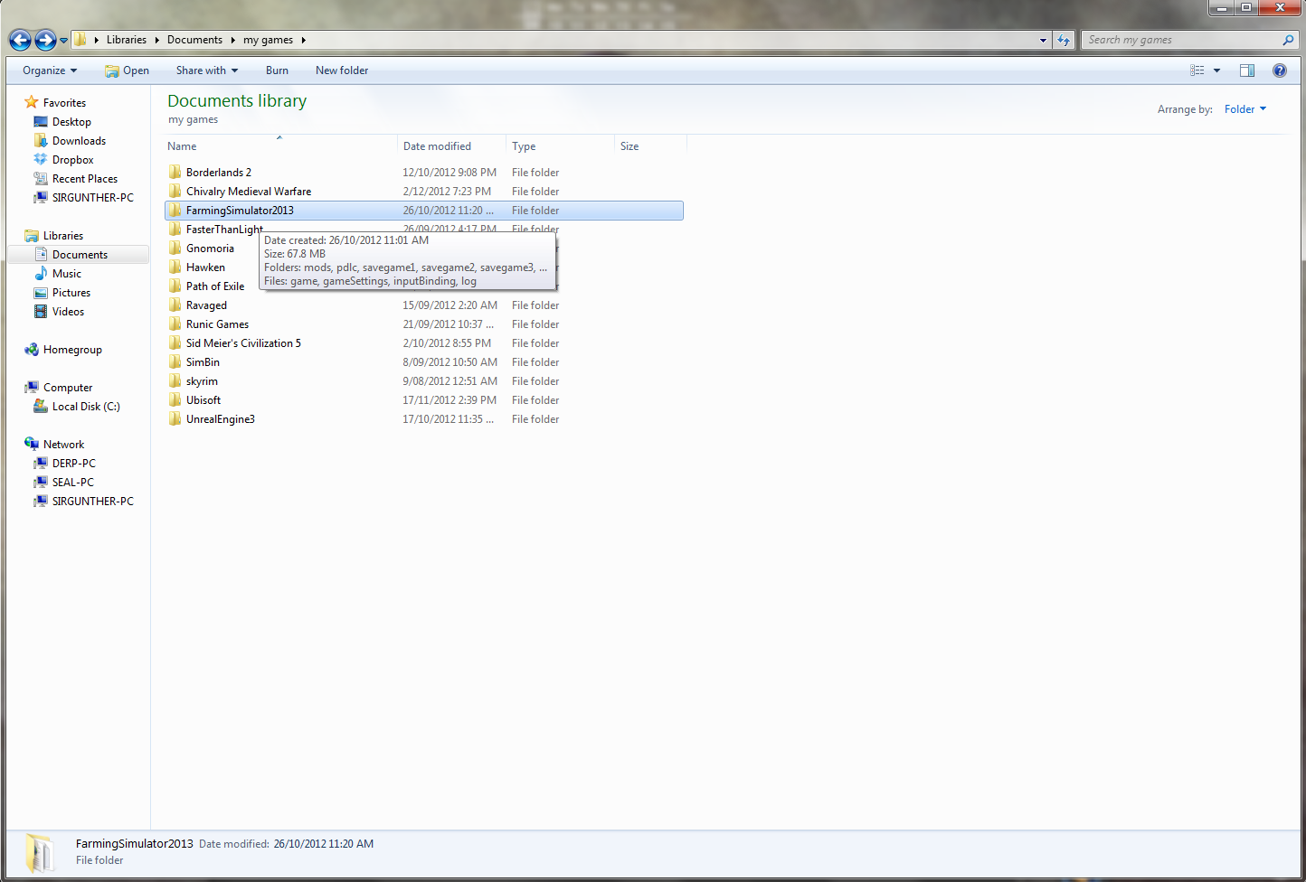Click the Chivalry Medieval Warfare folder icon

175,191
